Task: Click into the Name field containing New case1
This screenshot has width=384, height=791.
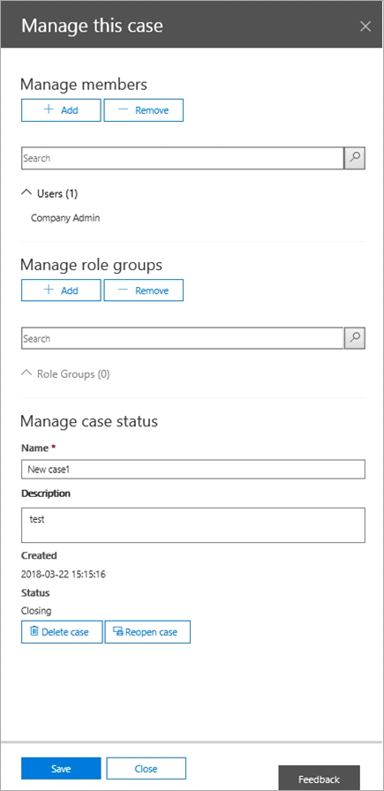Action: click(x=193, y=469)
